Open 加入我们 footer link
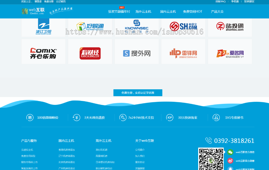This screenshot has width=269, height=170. tap(140, 156)
